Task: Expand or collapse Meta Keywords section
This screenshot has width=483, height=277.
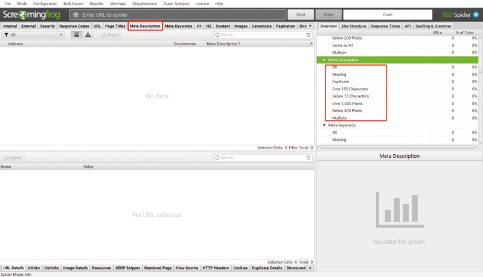Action: (324, 125)
